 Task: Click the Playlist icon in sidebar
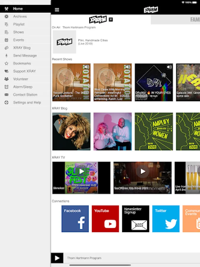7,24
